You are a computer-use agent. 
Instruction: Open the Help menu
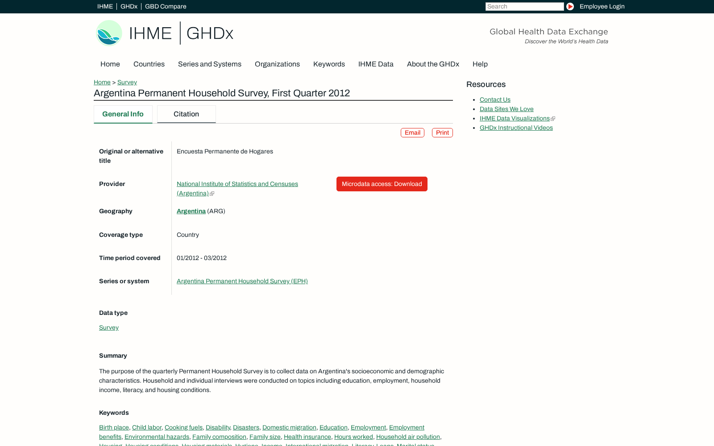pyautogui.click(x=480, y=64)
